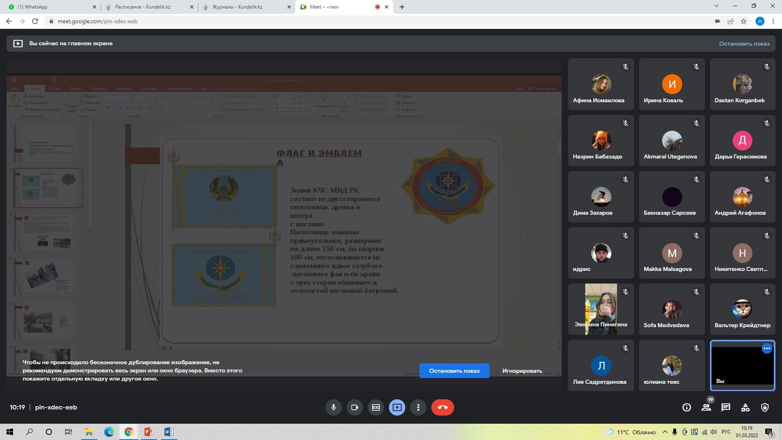The width and height of the screenshot is (782, 440).
Task: Click Остановить показ link in top bar
Action: tap(744, 44)
